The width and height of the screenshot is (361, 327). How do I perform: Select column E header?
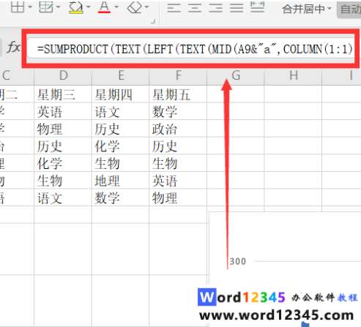[121, 75]
